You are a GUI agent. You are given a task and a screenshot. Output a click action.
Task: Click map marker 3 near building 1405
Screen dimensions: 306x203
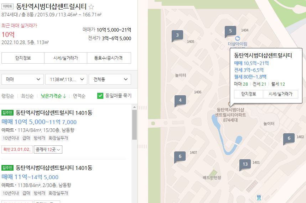[x=177, y=35]
